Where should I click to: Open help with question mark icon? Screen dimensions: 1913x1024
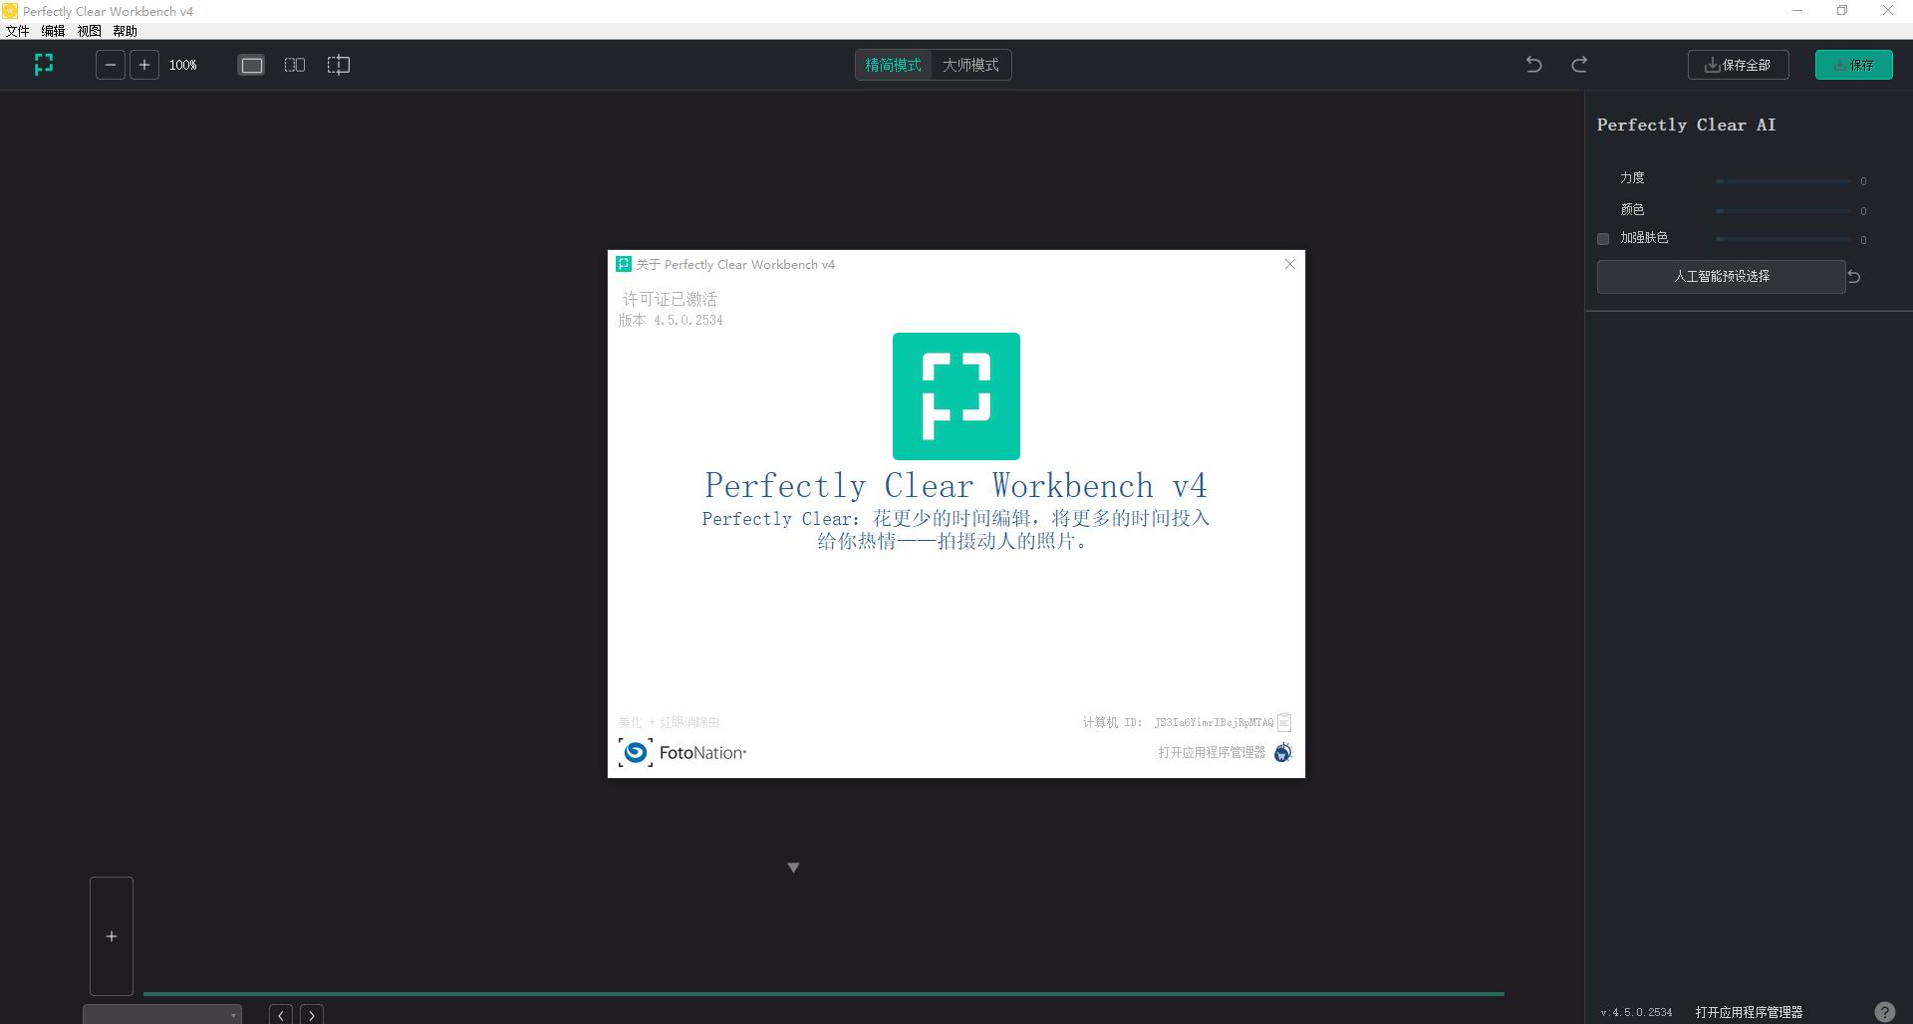1885,1012
